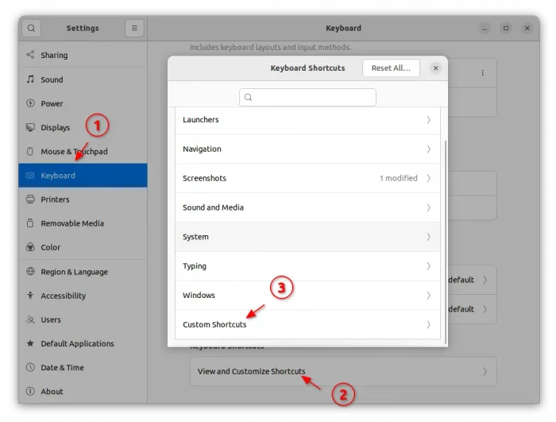Screen dimensions: 556x422
Task: Expand the Launchers shortcut category
Action: point(307,120)
